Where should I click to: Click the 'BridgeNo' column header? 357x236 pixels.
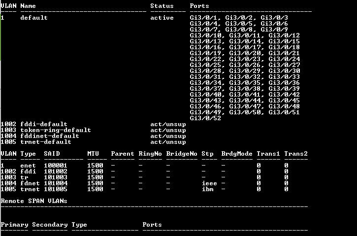click(x=182, y=154)
